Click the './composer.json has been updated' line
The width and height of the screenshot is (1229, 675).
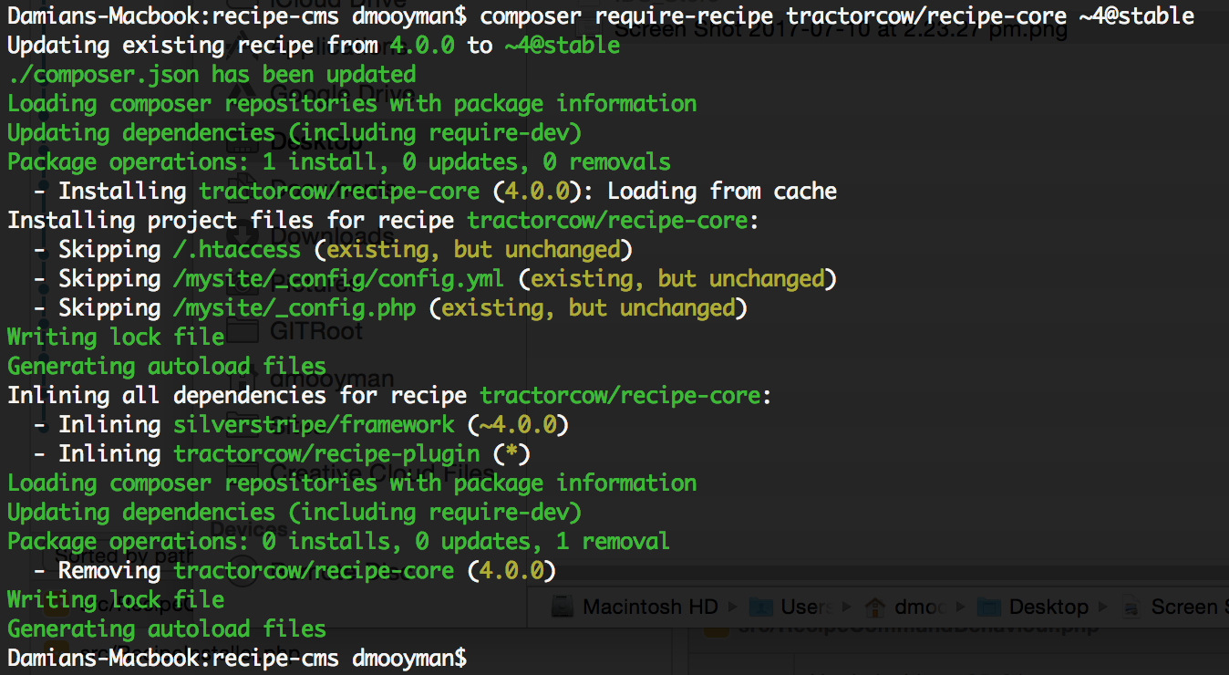[212, 74]
